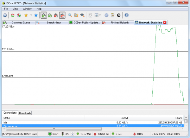Click the blue Help question mark icon
The image size is (190, 138).
pyautogui.click(x=127, y=15)
